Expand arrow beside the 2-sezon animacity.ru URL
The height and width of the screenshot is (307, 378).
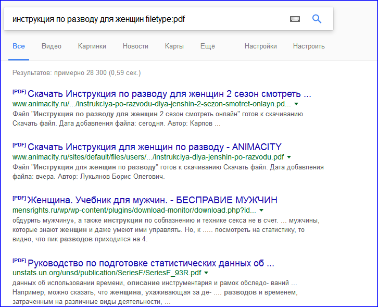296,104
